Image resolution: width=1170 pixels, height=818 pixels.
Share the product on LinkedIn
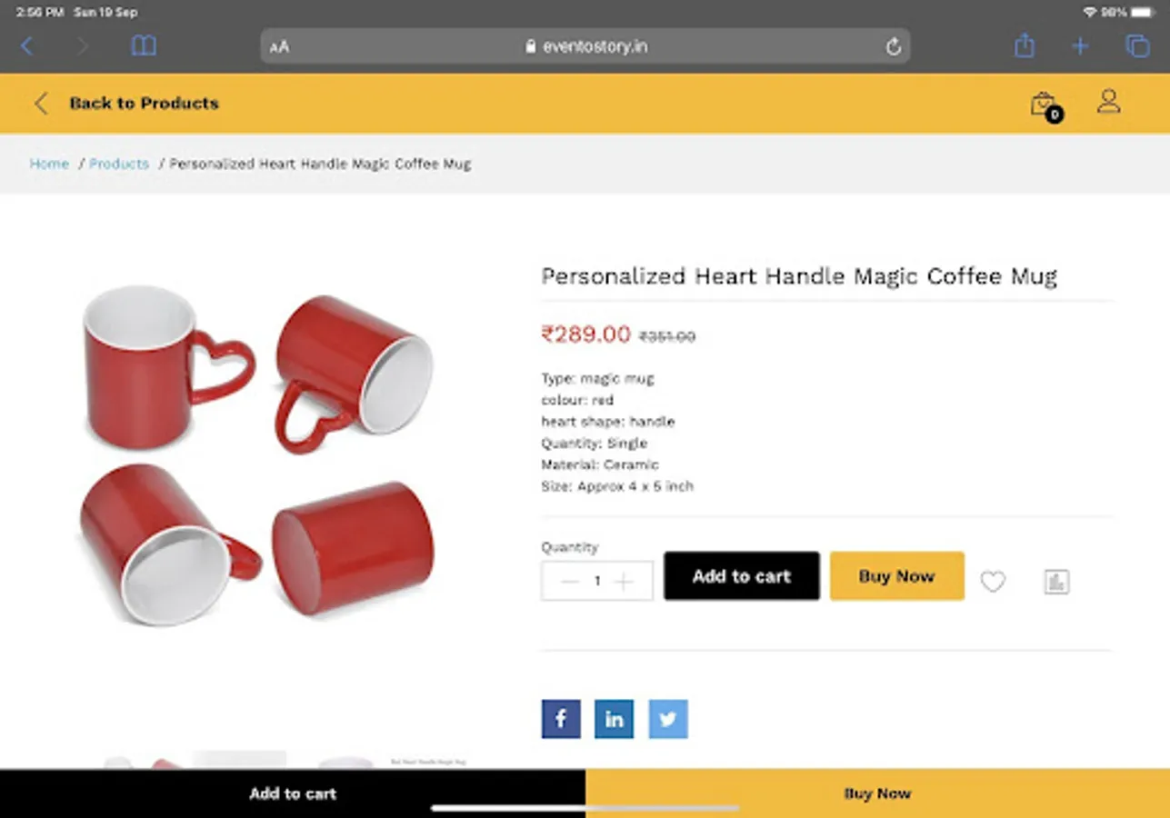pyautogui.click(x=614, y=718)
